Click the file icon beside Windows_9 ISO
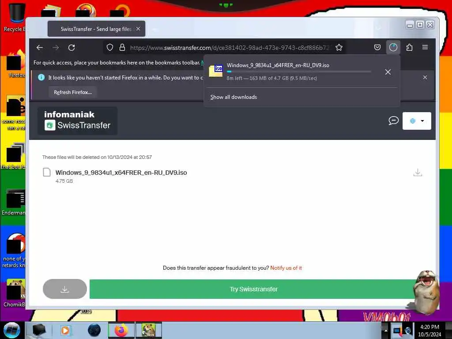 pyautogui.click(x=47, y=173)
